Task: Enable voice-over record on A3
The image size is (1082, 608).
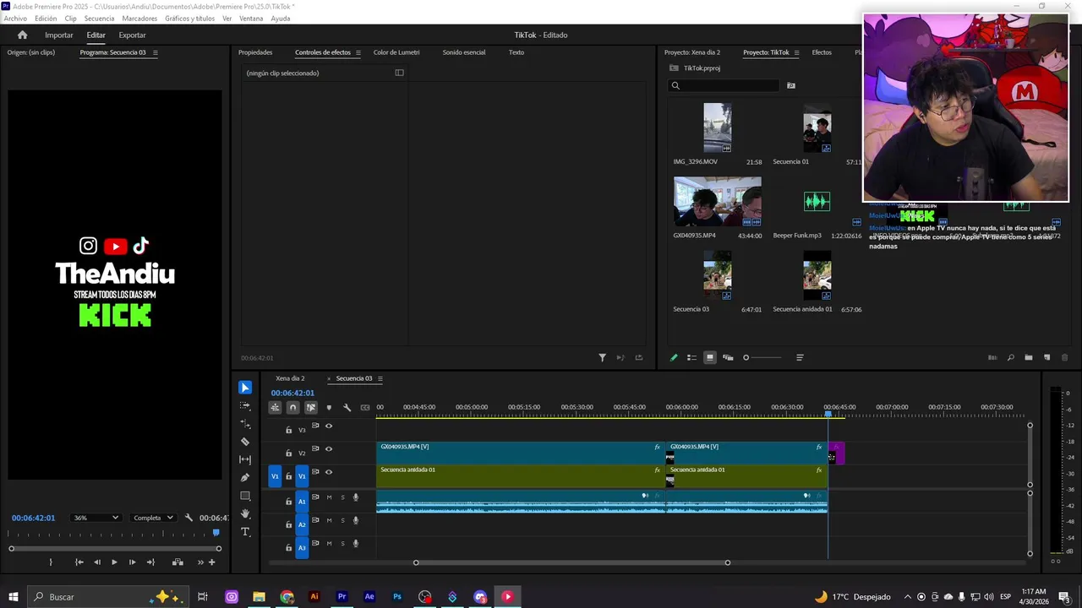Action: pyautogui.click(x=356, y=544)
